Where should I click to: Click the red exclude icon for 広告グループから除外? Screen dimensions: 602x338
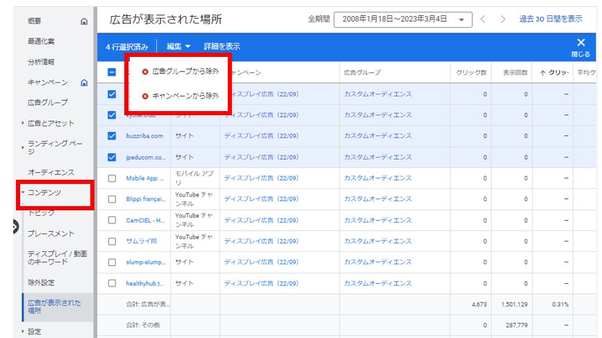144,71
